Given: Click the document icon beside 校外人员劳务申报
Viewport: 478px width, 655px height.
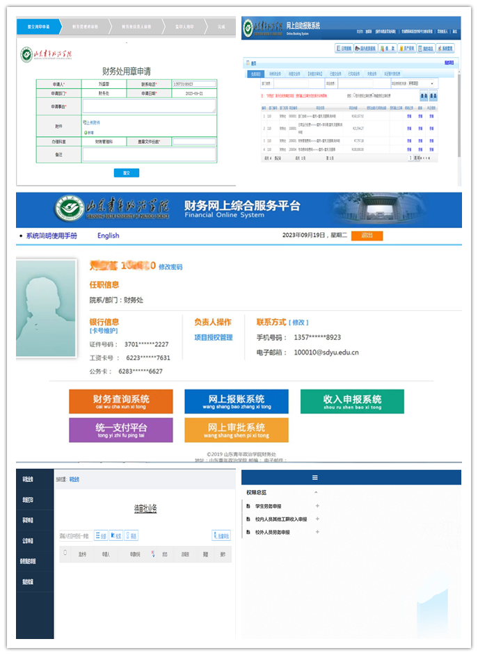Looking at the screenshot, I should click(x=248, y=533).
